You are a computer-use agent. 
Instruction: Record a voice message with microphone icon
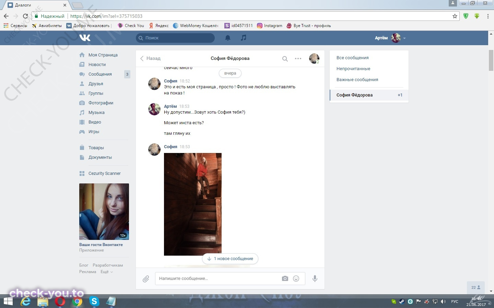315,279
